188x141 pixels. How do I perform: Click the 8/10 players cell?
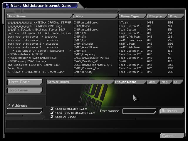[x=150, y=65]
